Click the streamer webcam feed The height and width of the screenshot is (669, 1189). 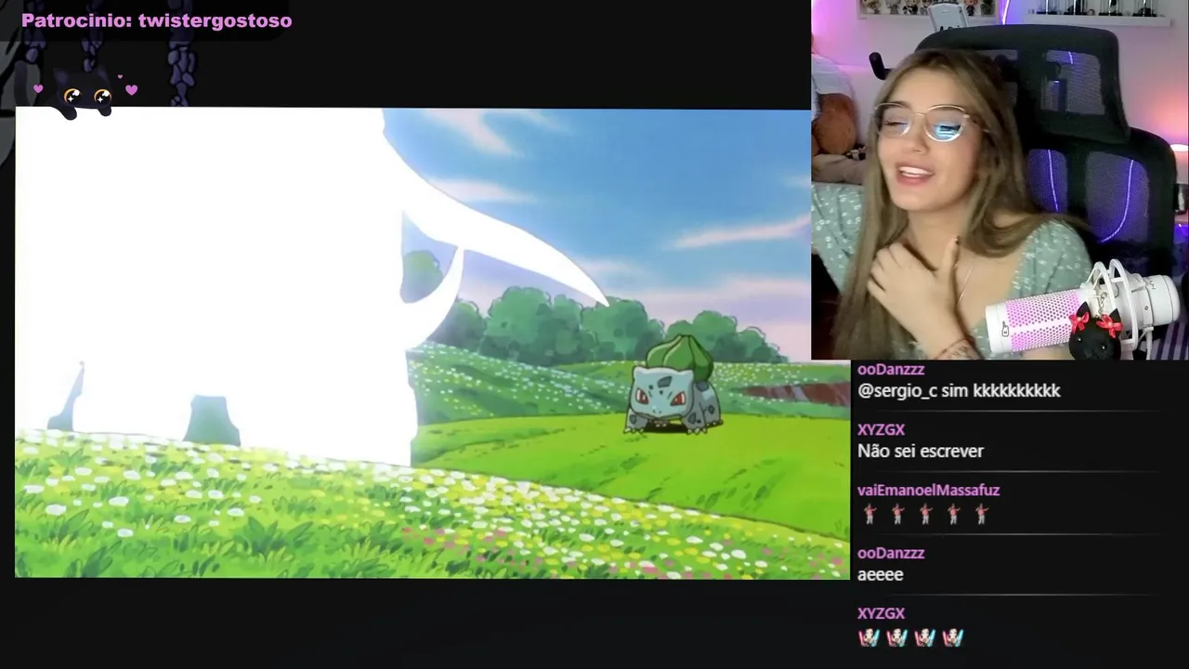(1000, 179)
